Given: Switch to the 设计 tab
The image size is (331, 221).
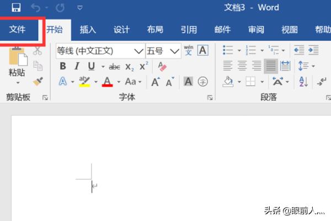Looking at the screenshot, I should pos(121,30).
